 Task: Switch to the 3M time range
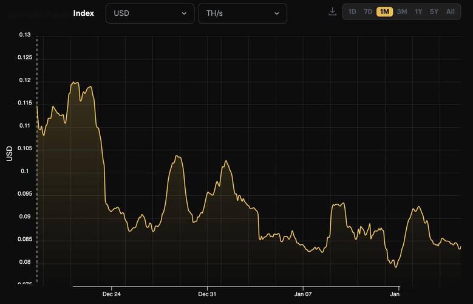(402, 12)
